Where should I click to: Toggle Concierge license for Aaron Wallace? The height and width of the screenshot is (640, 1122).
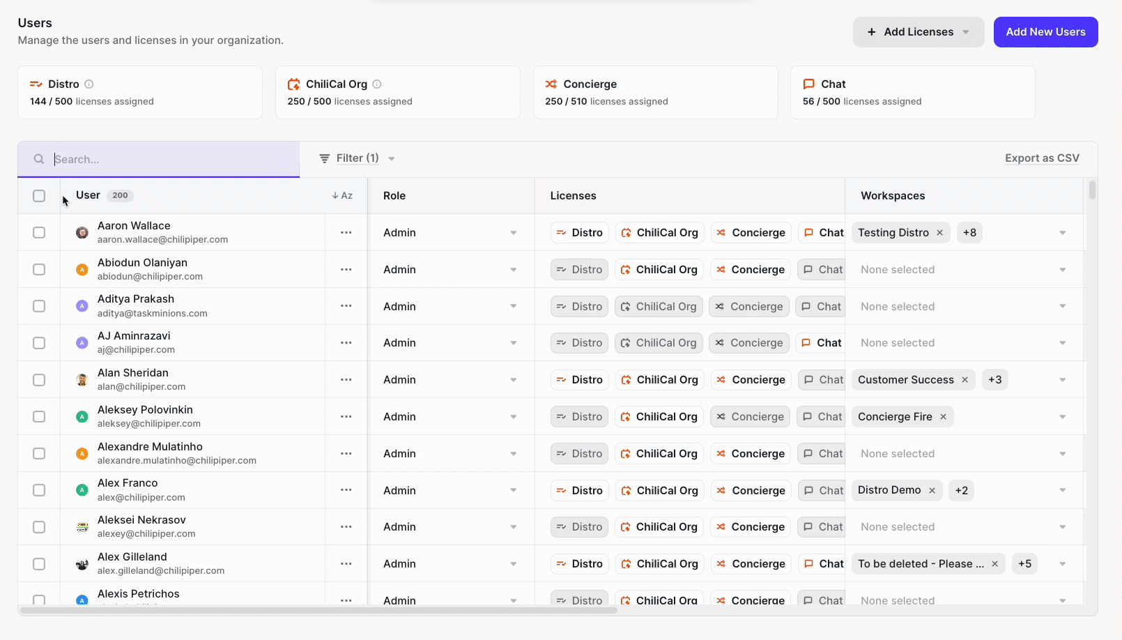(751, 233)
